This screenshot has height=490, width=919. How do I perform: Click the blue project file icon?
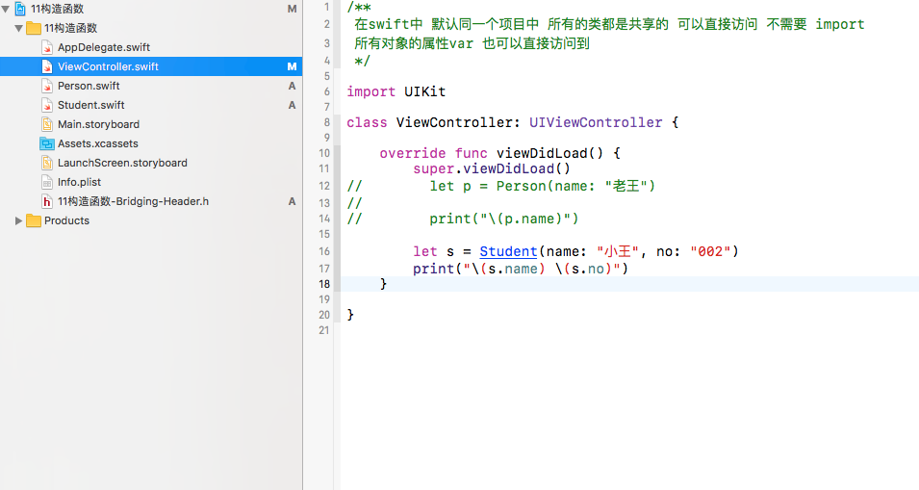coord(20,9)
